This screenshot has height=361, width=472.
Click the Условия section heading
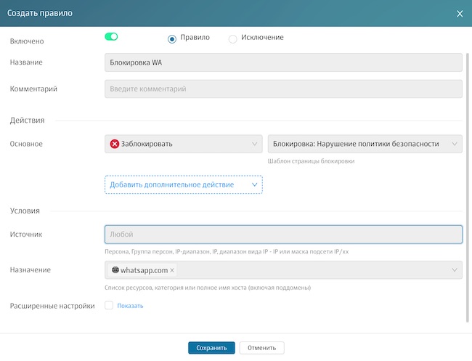pos(25,211)
